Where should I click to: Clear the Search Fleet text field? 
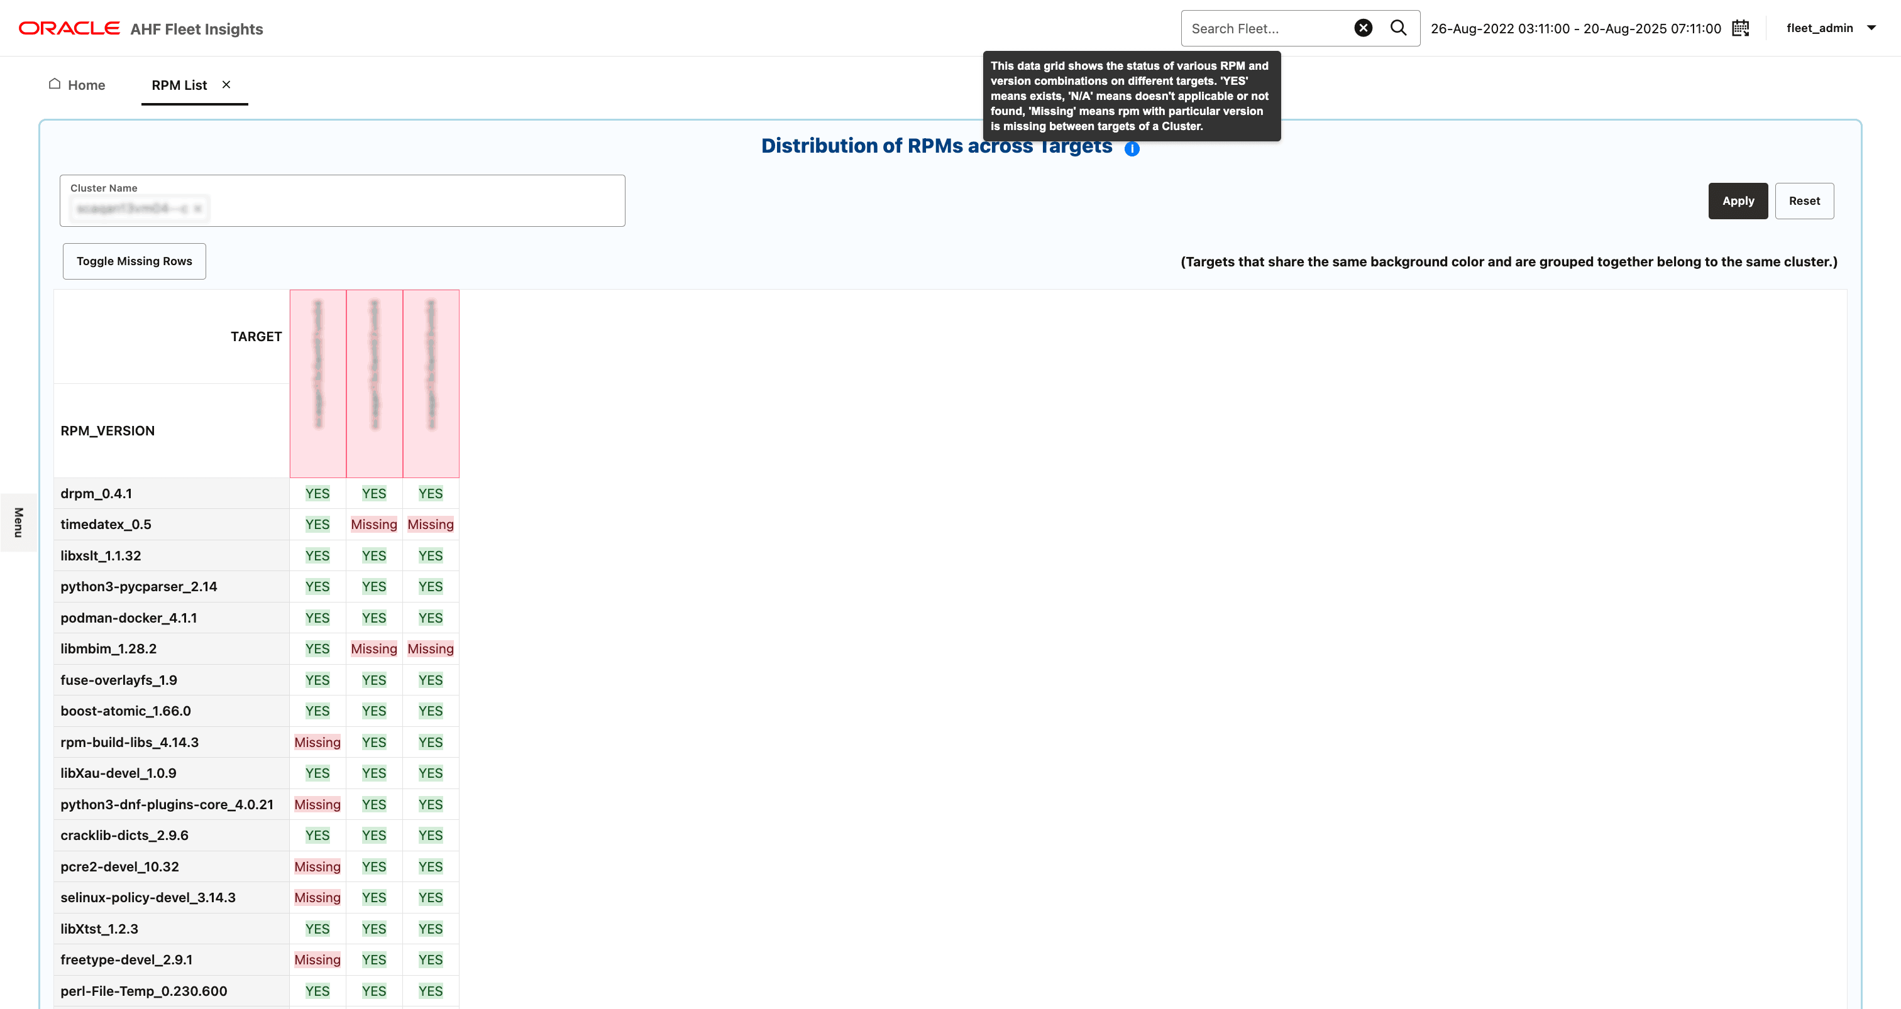tap(1363, 27)
